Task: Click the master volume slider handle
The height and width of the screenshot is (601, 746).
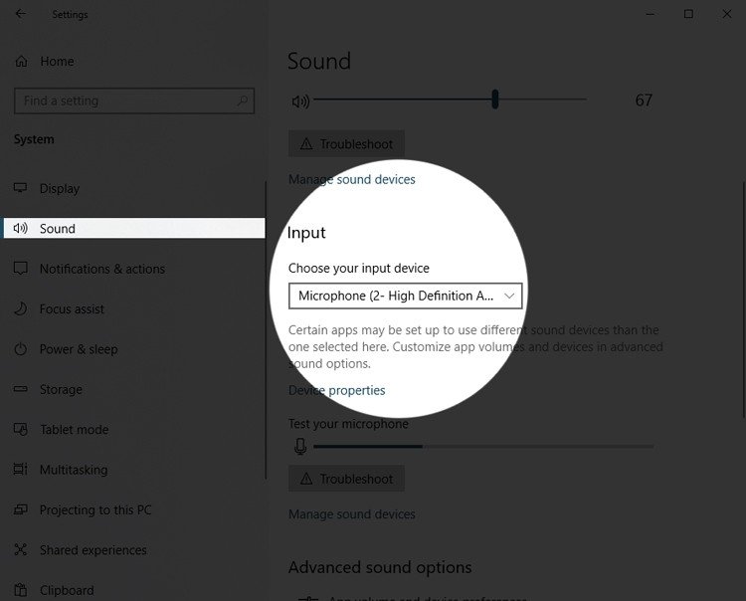Action: coord(495,100)
